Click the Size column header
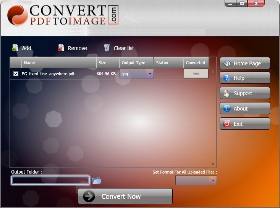280x208 pixels. (x=108, y=63)
